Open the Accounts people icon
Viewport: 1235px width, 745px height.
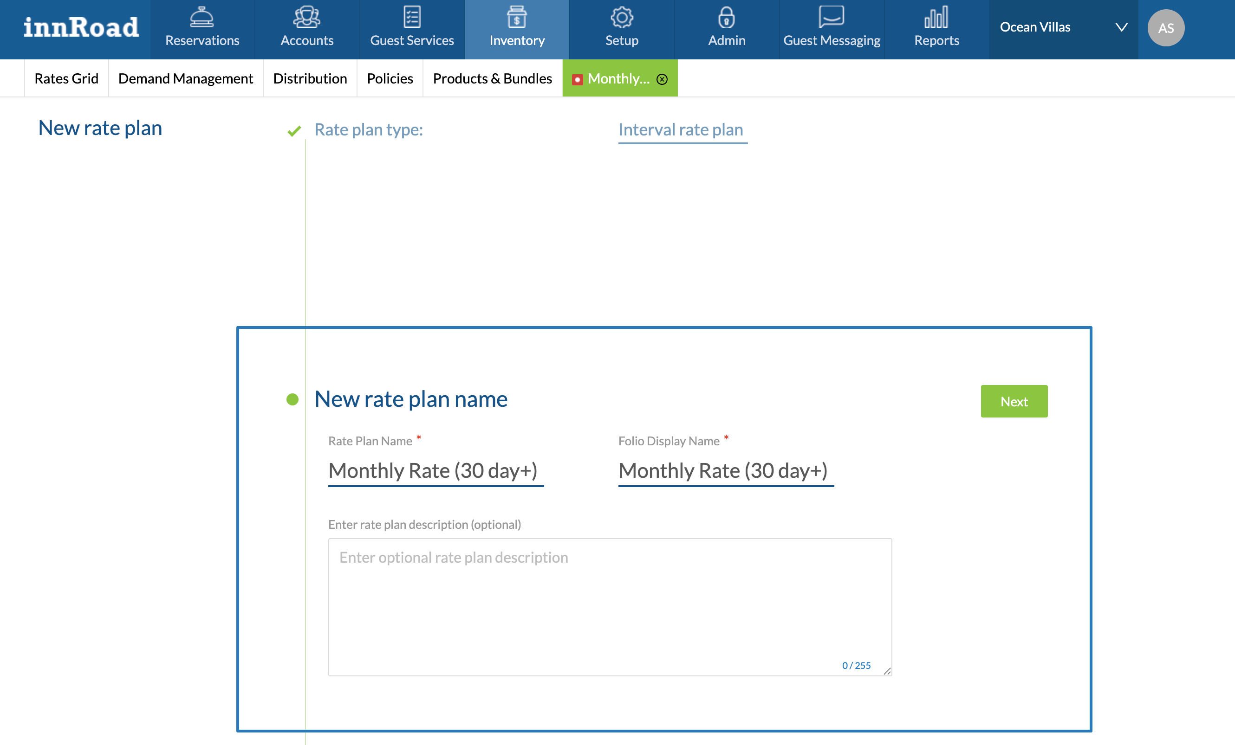(x=307, y=18)
